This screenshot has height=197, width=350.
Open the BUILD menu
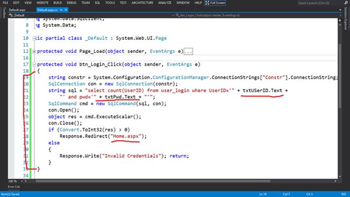coord(58,3)
